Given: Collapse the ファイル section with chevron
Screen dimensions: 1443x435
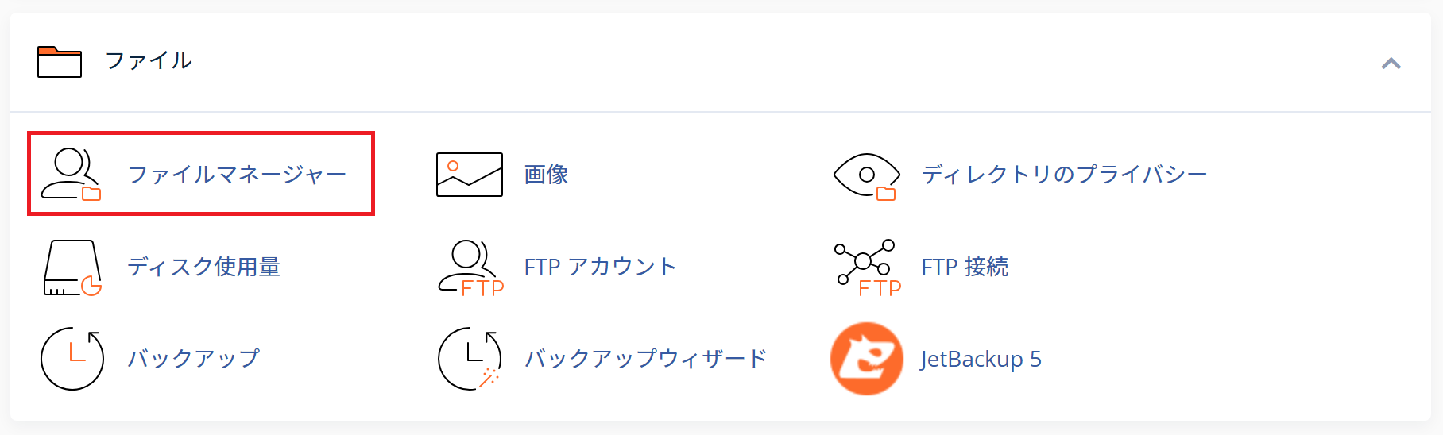Looking at the screenshot, I should click(x=1391, y=64).
